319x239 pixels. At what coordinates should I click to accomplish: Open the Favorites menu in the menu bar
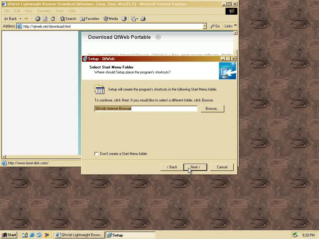click(44, 11)
